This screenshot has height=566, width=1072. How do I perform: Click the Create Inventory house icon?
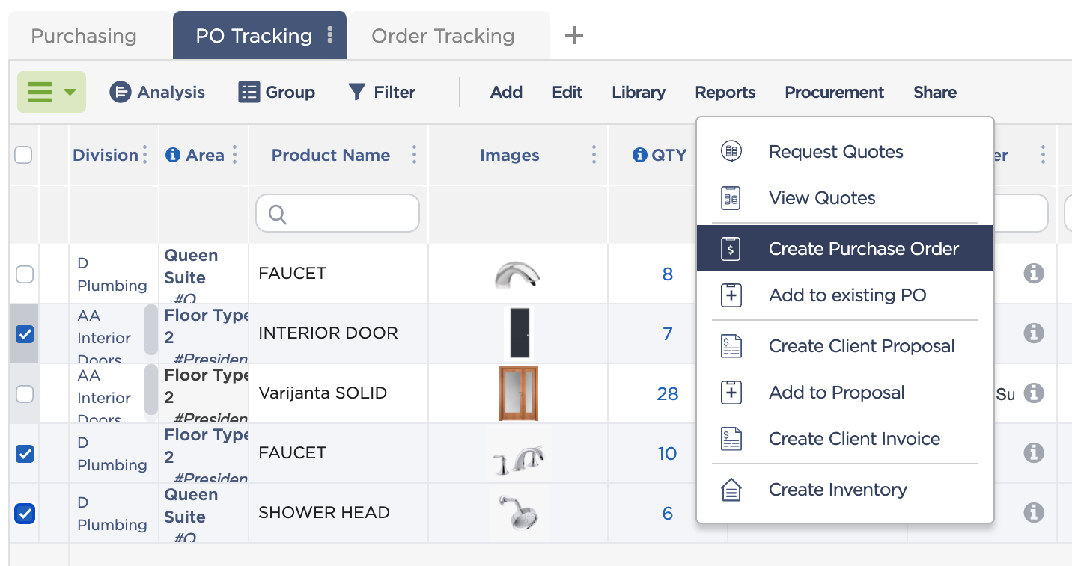(731, 490)
